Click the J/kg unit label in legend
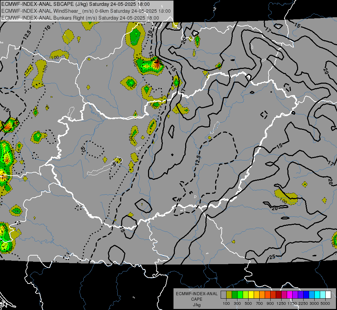The width and height of the screenshot is (337, 310). click(197, 305)
